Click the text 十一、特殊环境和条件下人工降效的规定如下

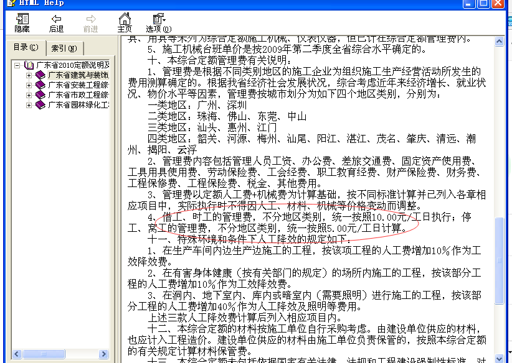pyautogui.click(x=250, y=240)
